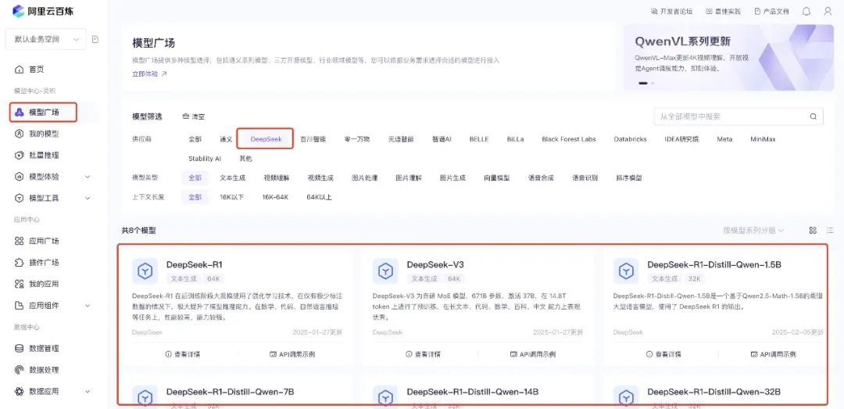
Task: Click 查看详情 on the DeepSeek-R1 card
Action: pyautogui.click(x=183, y=354)
